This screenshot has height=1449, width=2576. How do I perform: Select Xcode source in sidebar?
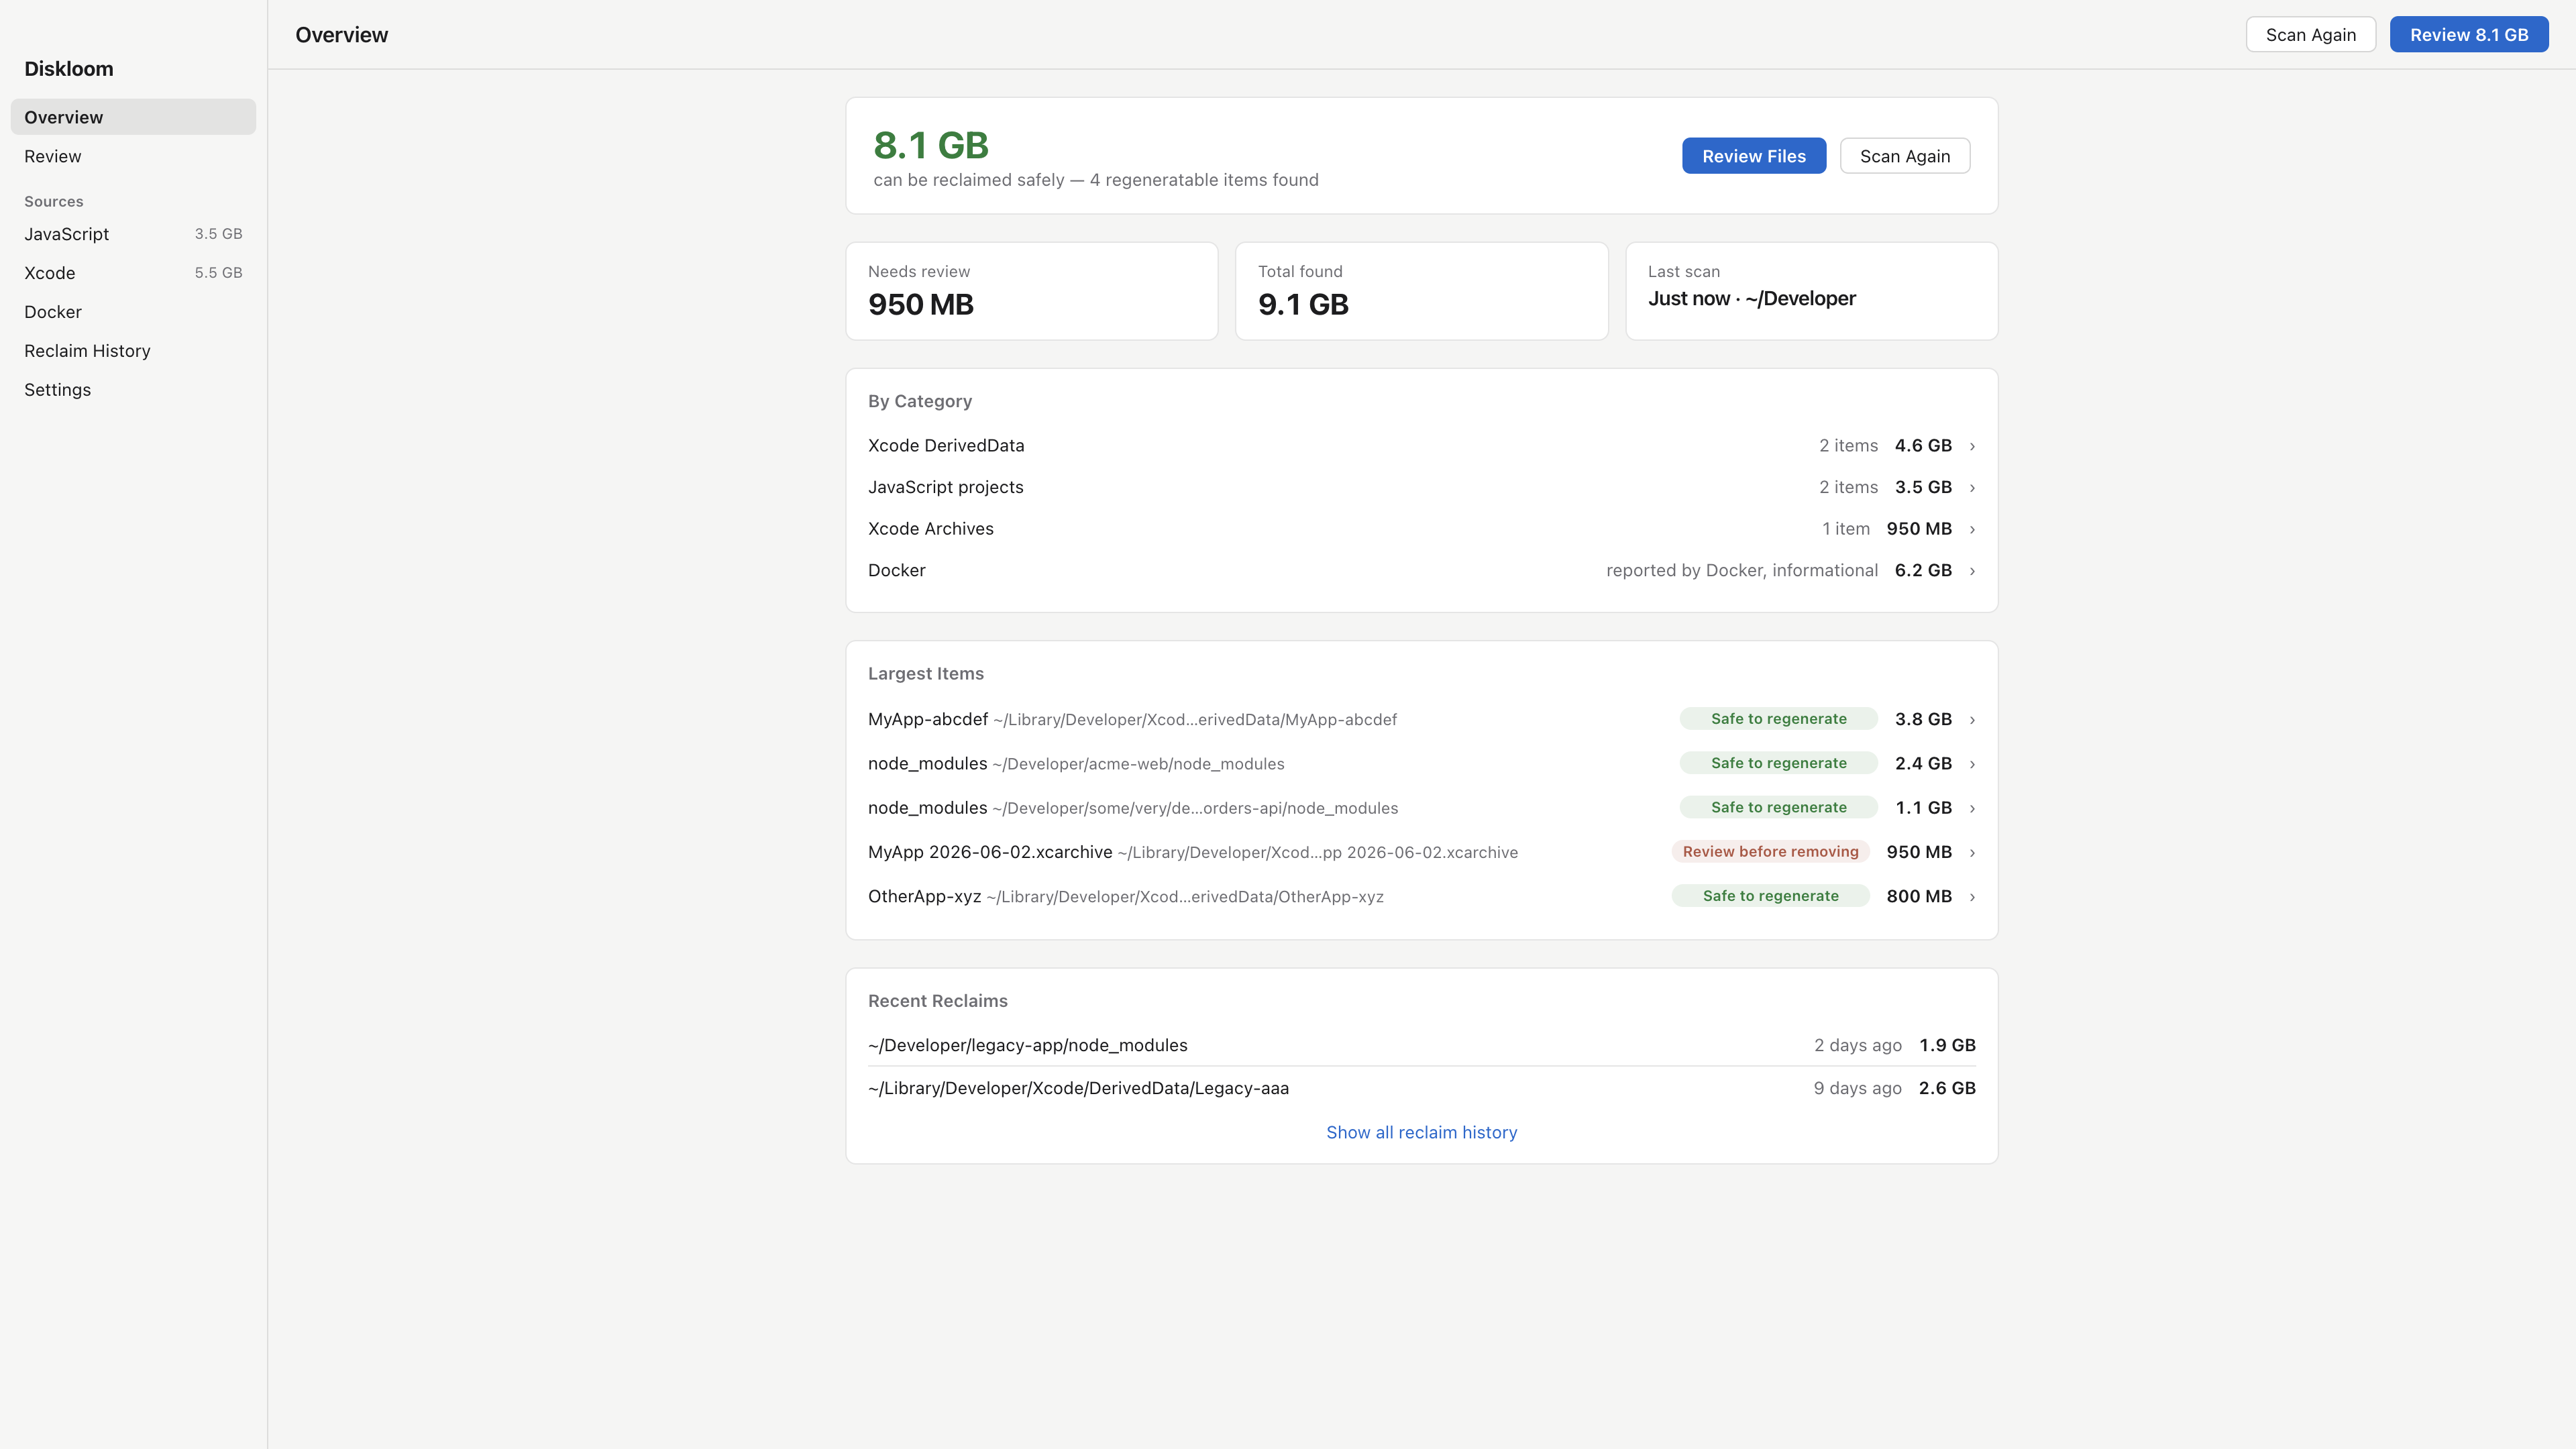pos(133,273)
